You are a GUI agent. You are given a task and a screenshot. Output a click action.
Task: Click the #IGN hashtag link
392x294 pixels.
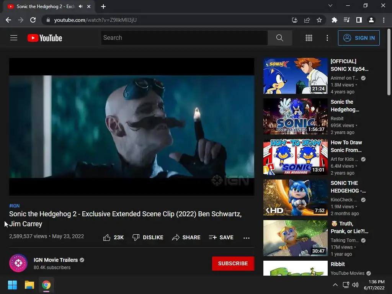(x=14, y=206)
